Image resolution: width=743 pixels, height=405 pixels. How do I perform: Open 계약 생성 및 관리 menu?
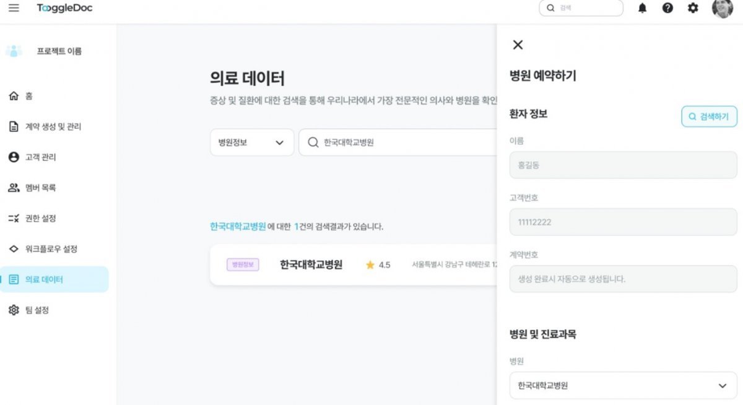(x=53, y=127)
